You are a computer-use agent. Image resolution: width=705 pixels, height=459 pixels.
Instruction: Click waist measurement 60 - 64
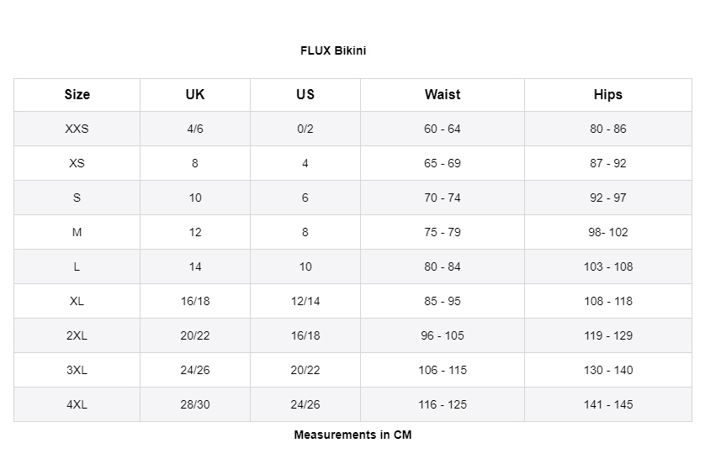443,129
